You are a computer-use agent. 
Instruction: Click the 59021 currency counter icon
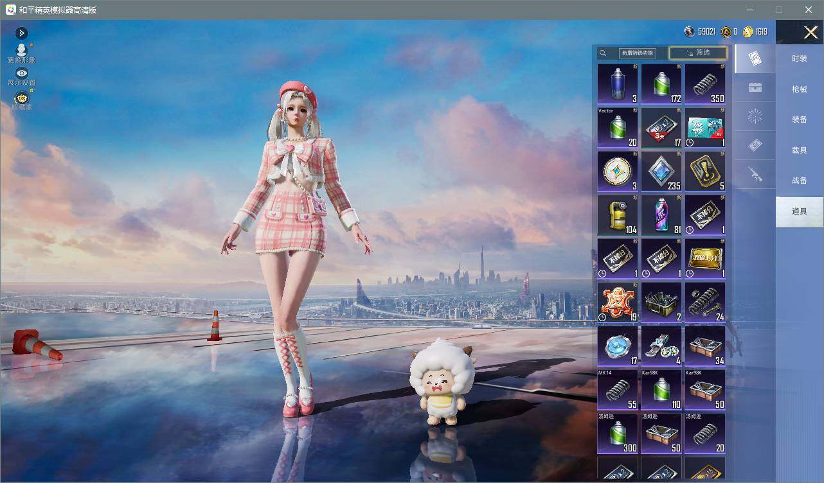coord(690,31)
